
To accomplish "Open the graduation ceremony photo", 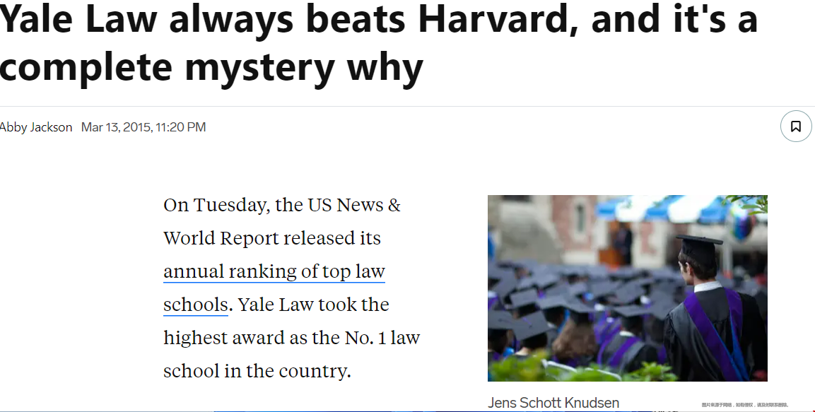I will pyautogui.click(x=628, y=288).
